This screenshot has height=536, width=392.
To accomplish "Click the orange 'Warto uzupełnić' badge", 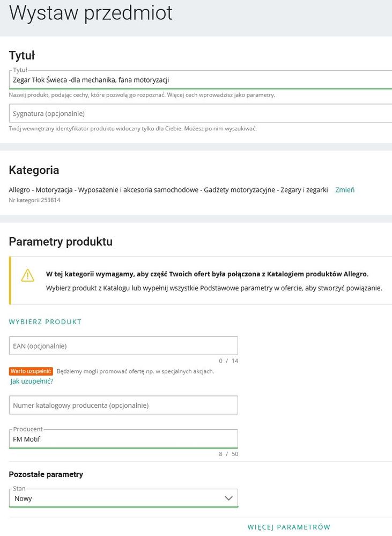I will point(31,371).
